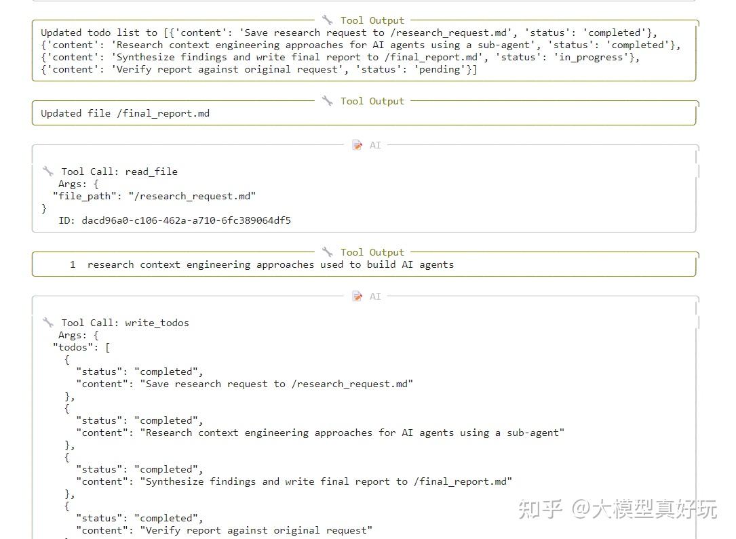The image size is (736, 539).
Task: Click the 'Tool Output' title above the todo list
Action: pyautogui.click(x=372, y=20)
